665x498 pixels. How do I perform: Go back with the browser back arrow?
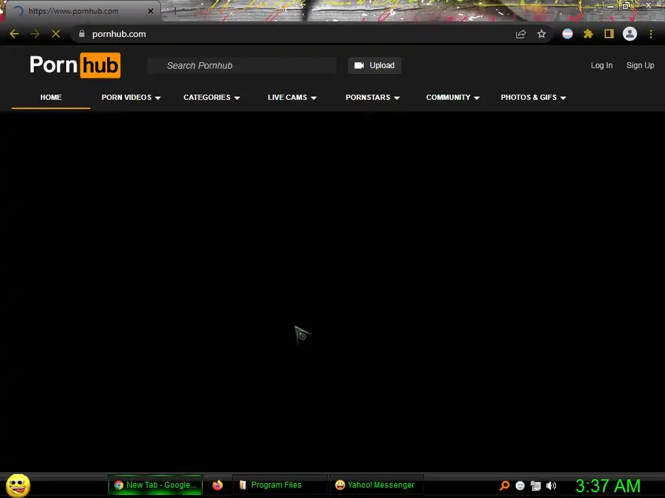[x=14, y=34]
